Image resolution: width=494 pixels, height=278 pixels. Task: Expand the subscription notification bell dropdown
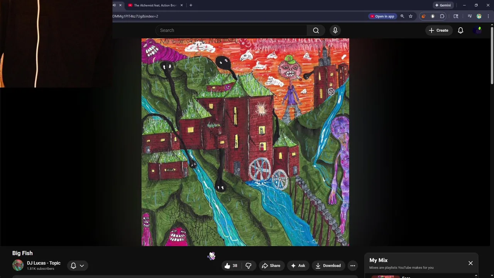(x=77, y=266)
